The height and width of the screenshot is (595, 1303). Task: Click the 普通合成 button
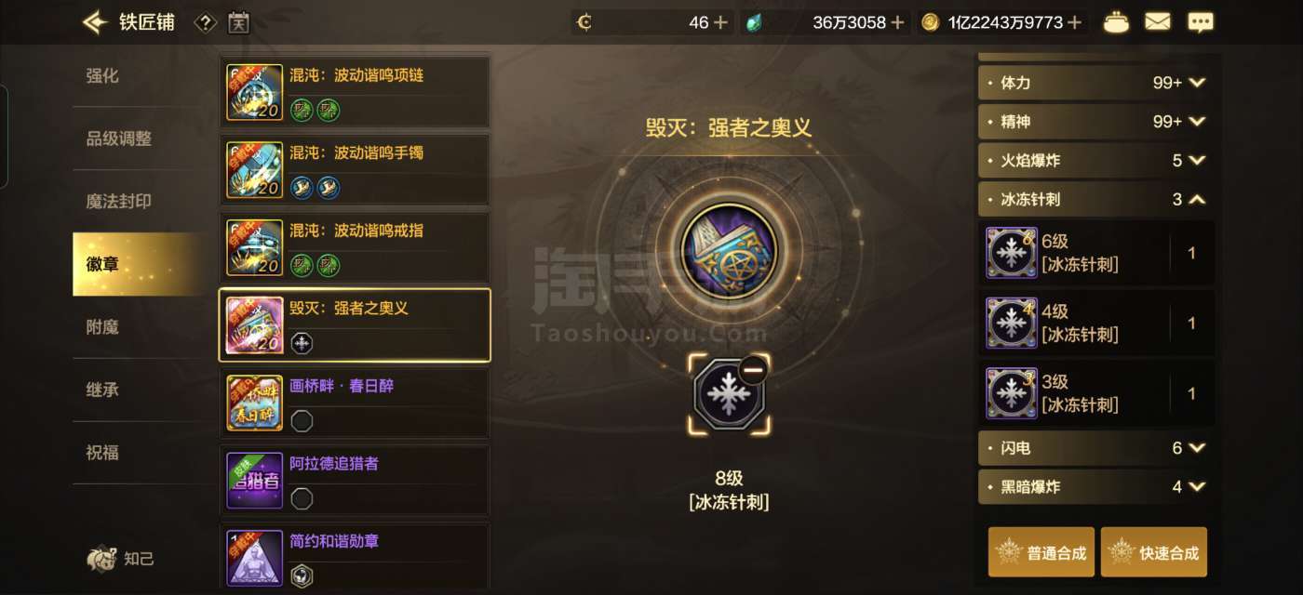click(1041, 552)
